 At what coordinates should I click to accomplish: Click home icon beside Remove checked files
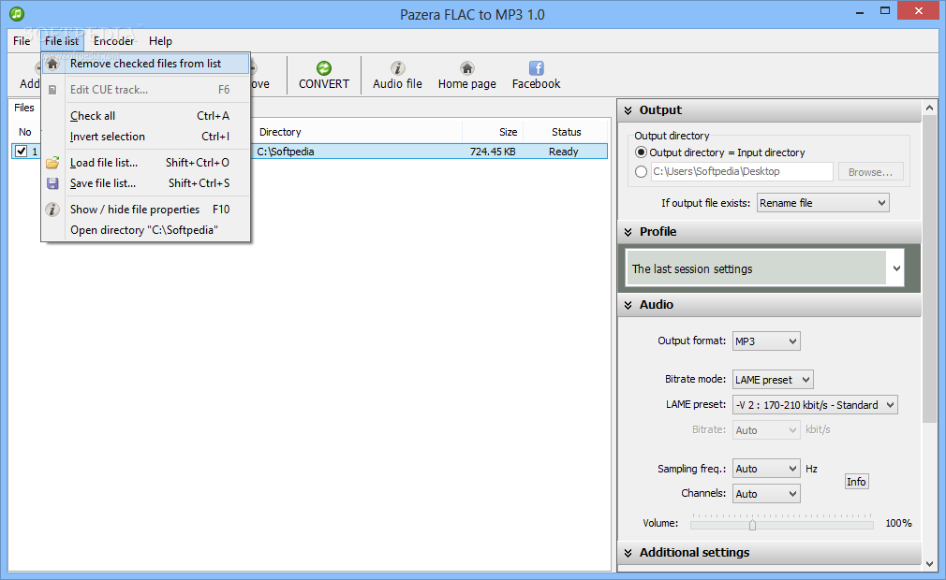[x=52, y=64]
